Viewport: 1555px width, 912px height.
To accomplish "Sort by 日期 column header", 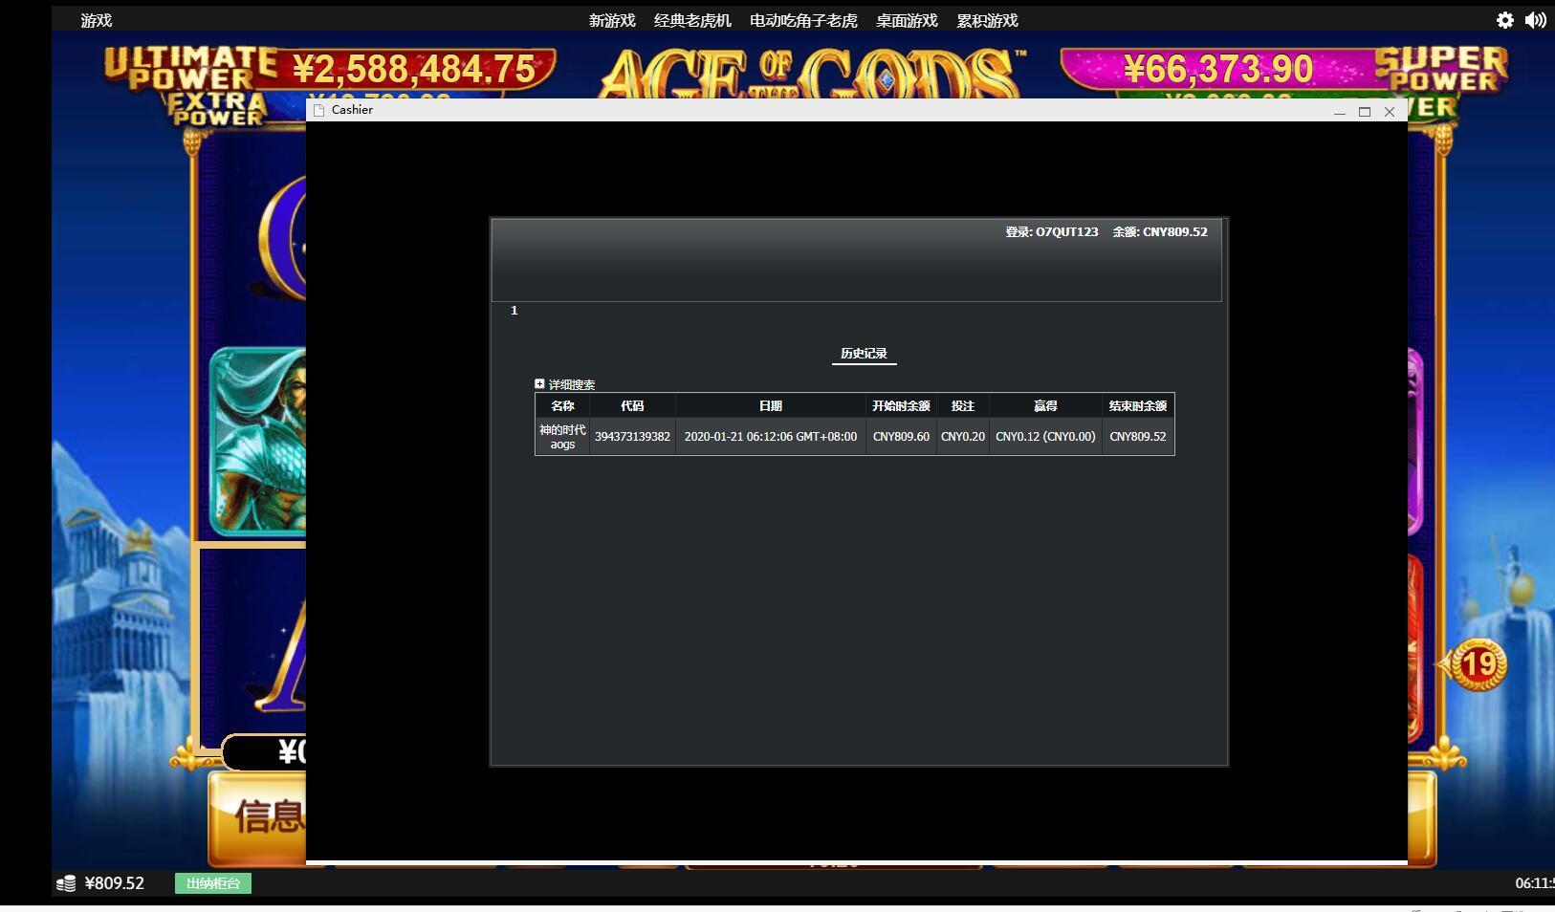I will click(771, 406).
